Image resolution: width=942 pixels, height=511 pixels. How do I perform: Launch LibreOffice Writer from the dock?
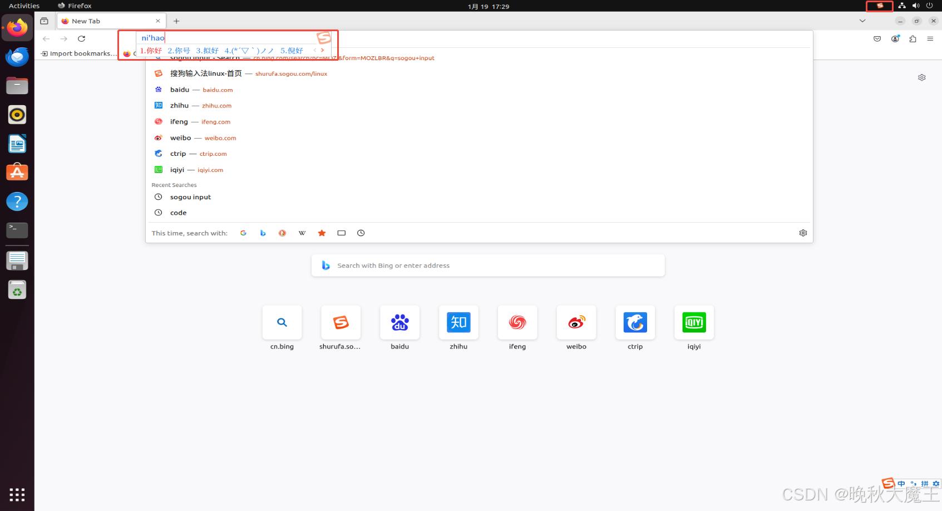tap(17, 144)
